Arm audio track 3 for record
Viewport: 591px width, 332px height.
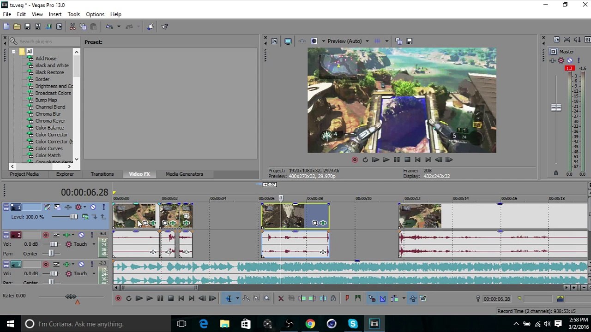click(x=46, y=264)
